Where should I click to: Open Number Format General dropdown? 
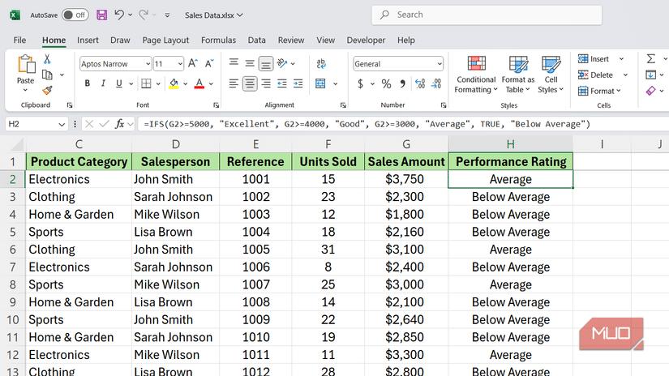pyautogui.click(x=440, y=64)
